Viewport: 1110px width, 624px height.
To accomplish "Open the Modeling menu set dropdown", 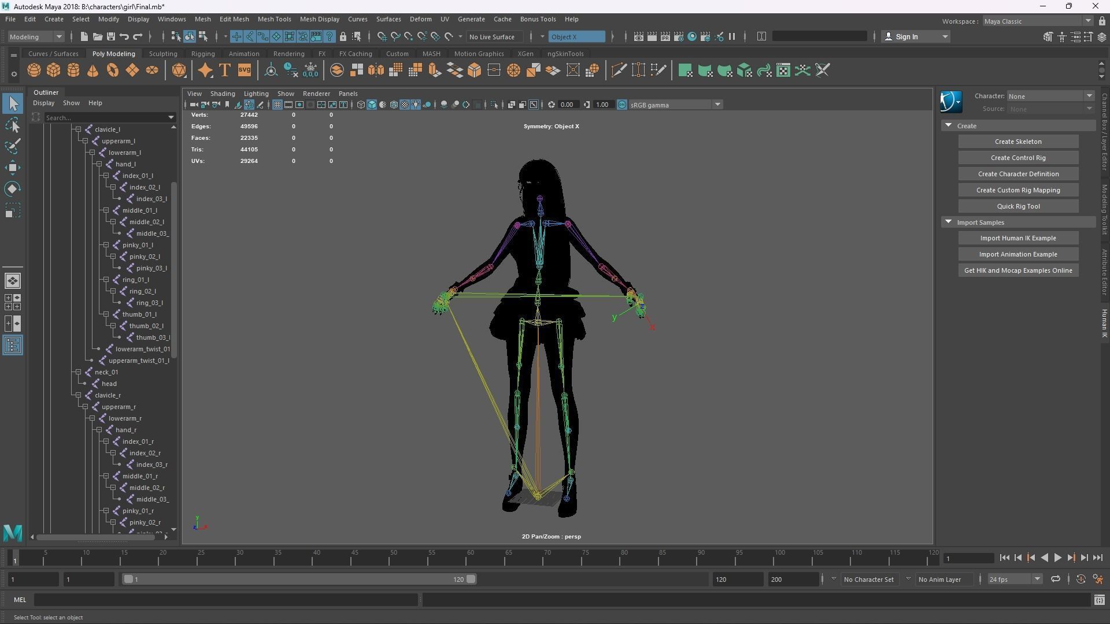I will pos(36,36).
